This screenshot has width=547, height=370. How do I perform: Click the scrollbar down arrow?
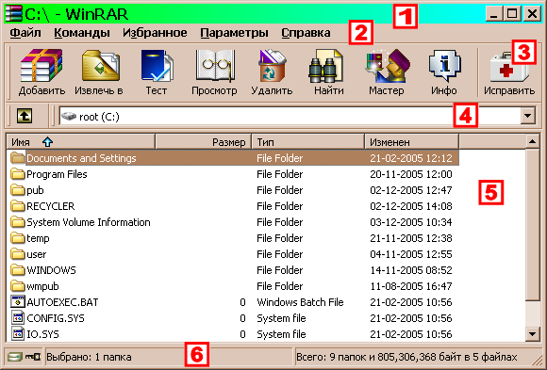pyautogui.click(x=532, y=334)
